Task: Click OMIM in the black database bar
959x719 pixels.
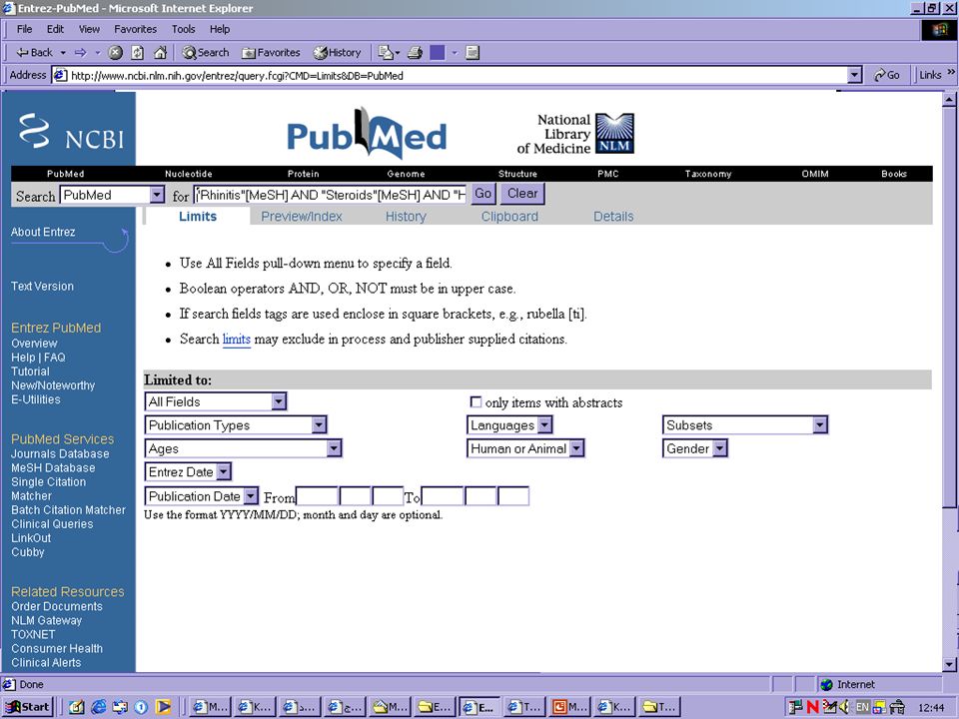Action: point(815,174)
